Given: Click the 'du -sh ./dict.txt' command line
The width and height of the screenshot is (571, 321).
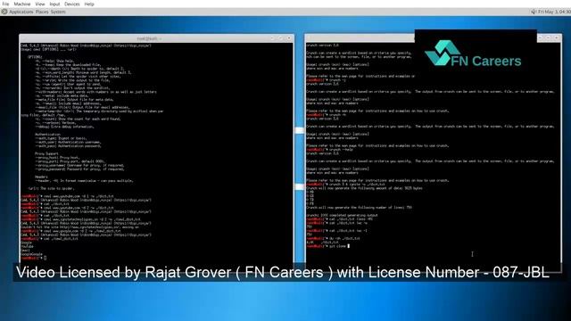Looking at the screenshot, I should 333,238.
